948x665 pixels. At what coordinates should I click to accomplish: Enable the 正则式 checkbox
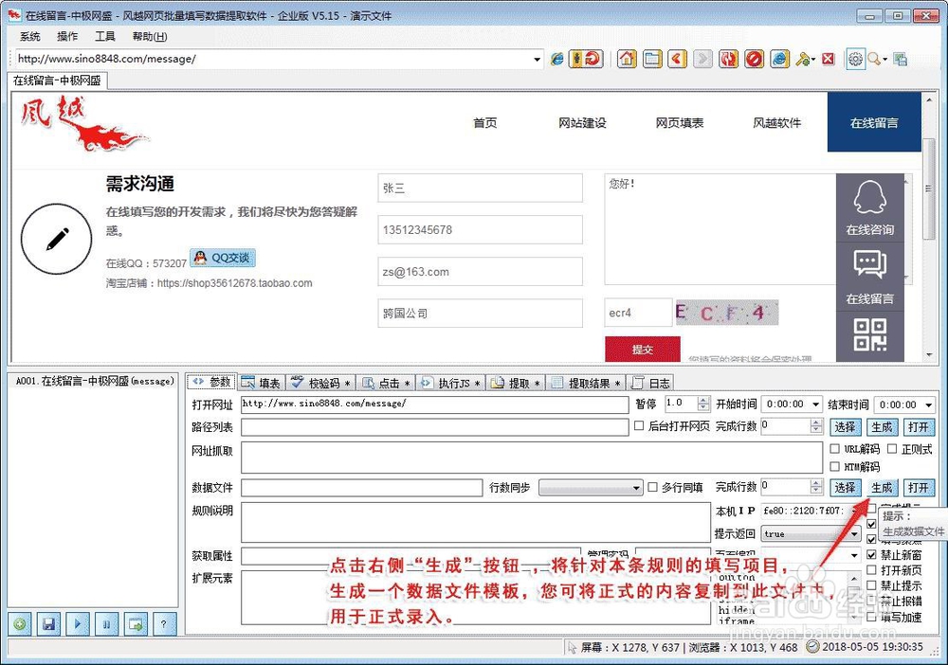click(892, 449)
